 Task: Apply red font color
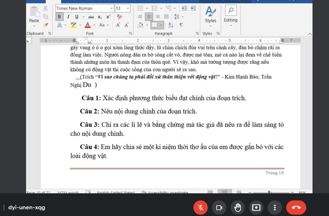tap(88, 25)
